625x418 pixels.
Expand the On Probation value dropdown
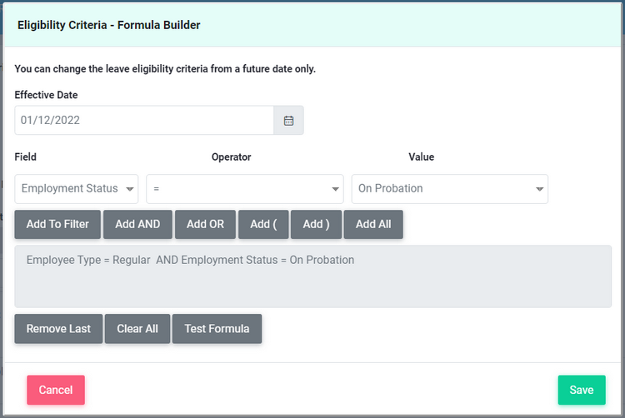[450, 188]
